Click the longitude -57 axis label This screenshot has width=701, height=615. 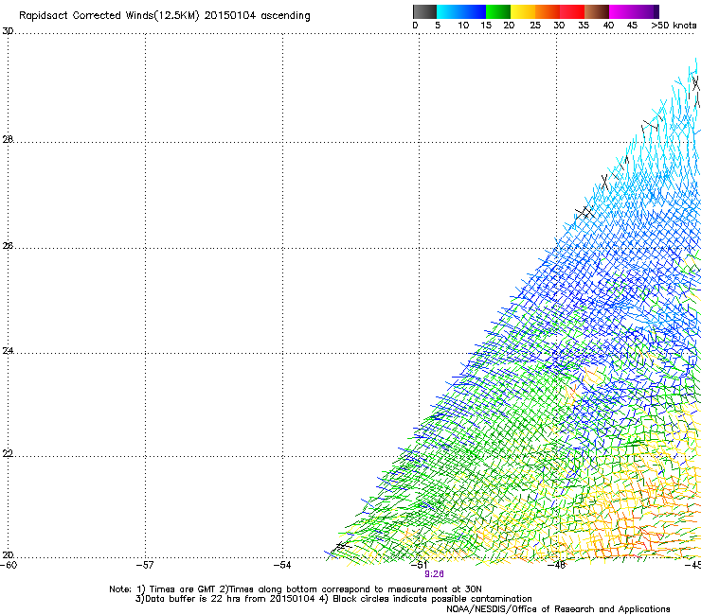(145, 565)
